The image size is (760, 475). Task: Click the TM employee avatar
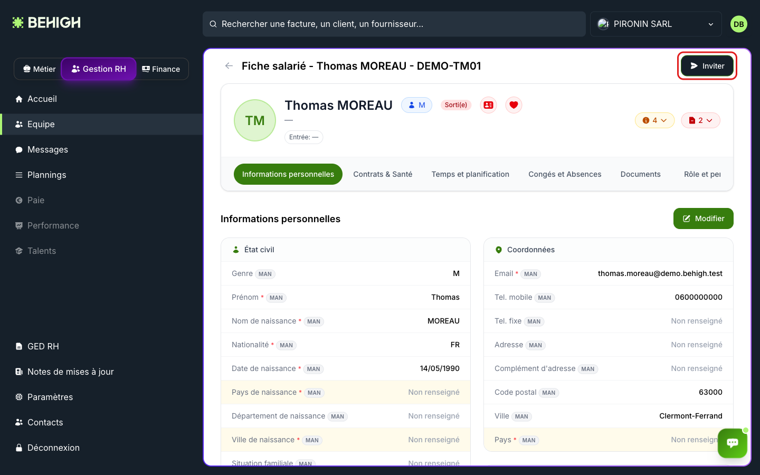pyautogui.click(x=255, y=120)
